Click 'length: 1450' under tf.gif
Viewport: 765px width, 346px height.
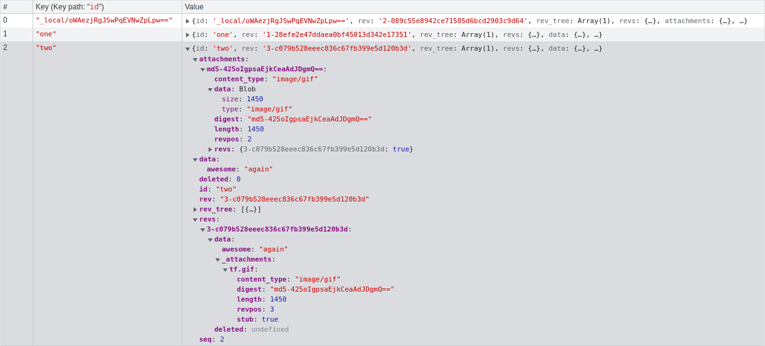(262, 300)
